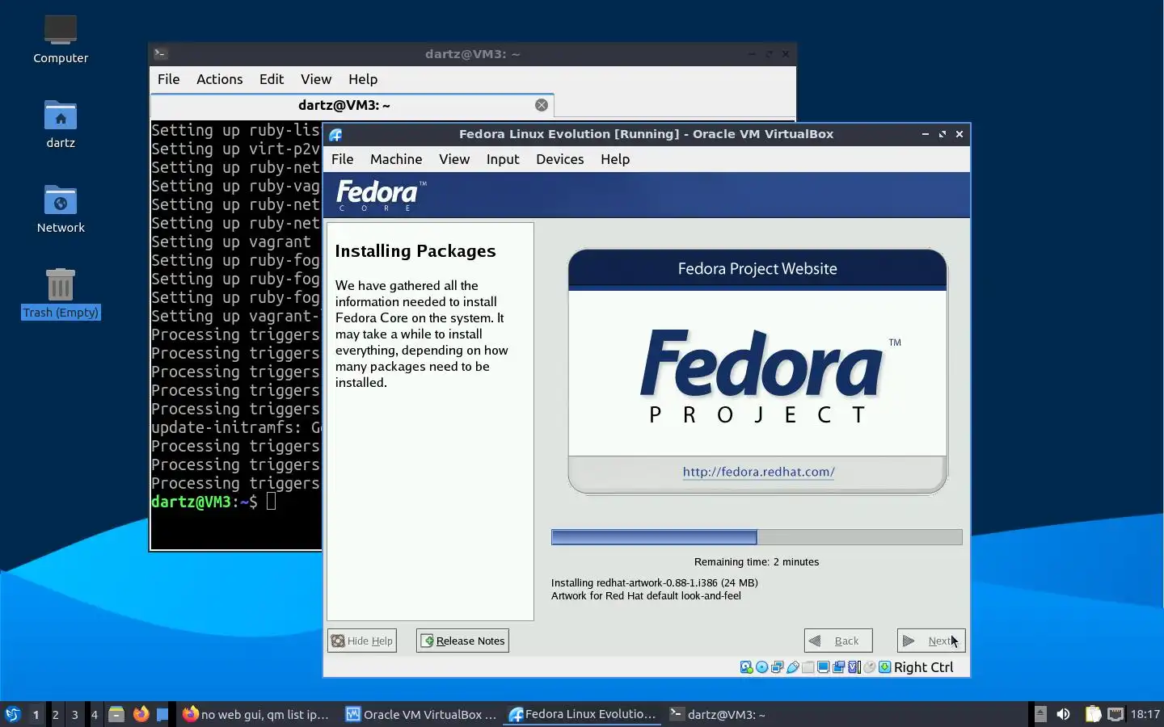Open the Devices menu in VirtualBox
This screenshot has height=727, width=1164.
[560, 159]
